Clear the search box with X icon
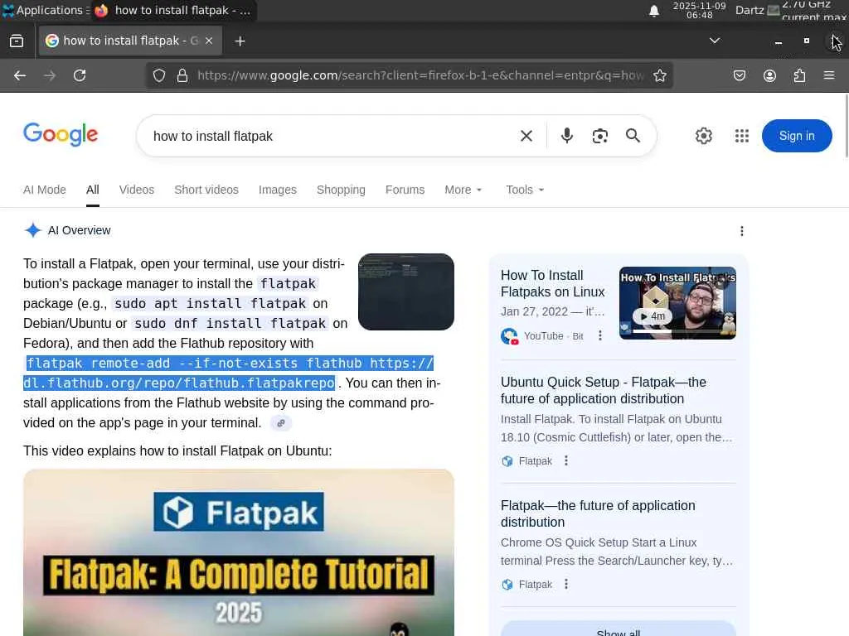The image size is (849, 636). (526, 136)
